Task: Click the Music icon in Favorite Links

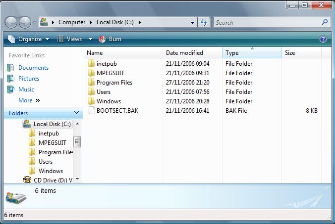Action: pos(10,90)
